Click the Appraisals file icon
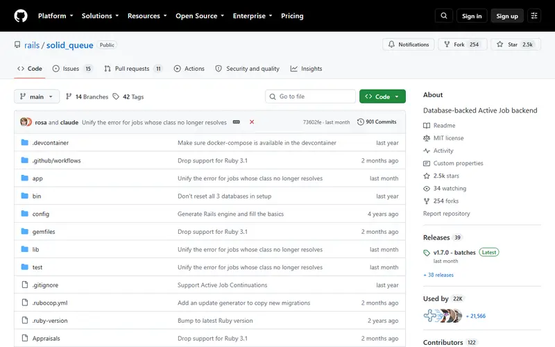The width and height of the screenshot is (555, 347). coord(24,338)
